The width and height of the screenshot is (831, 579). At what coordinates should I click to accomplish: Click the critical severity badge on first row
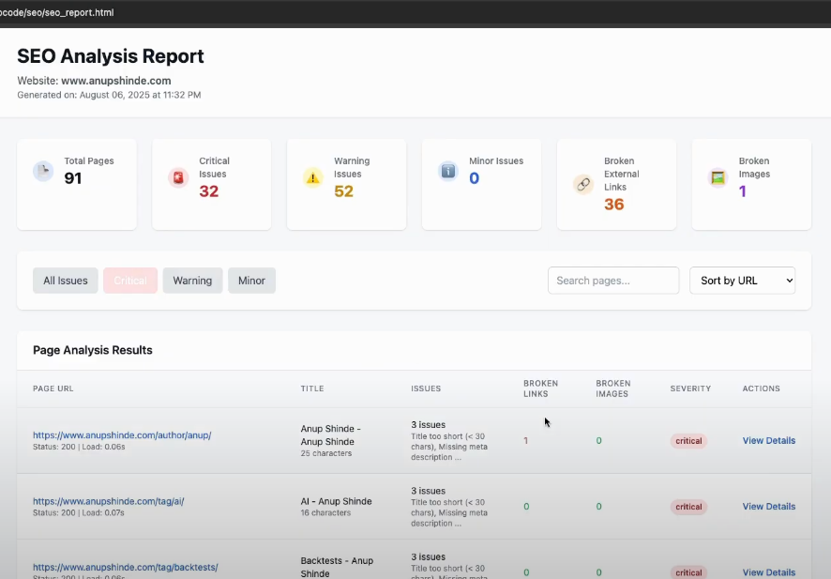pos(688,440)
